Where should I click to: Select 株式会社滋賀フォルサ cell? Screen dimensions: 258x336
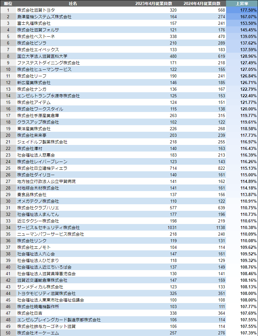(73, 30)
